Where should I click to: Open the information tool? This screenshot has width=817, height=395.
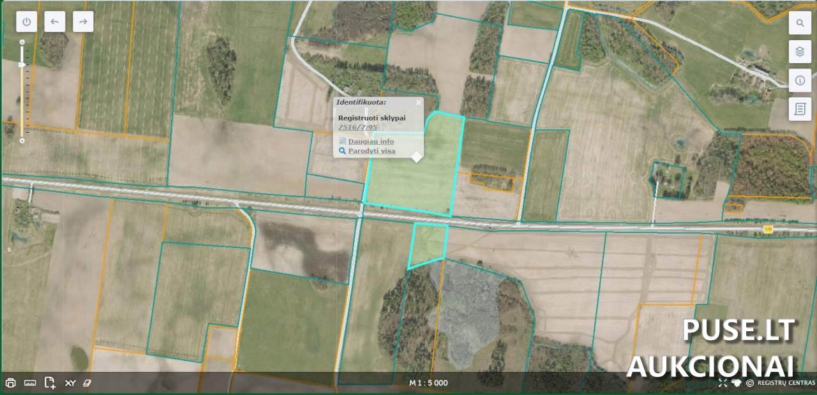pyautogui.click(x=800, y=80)
